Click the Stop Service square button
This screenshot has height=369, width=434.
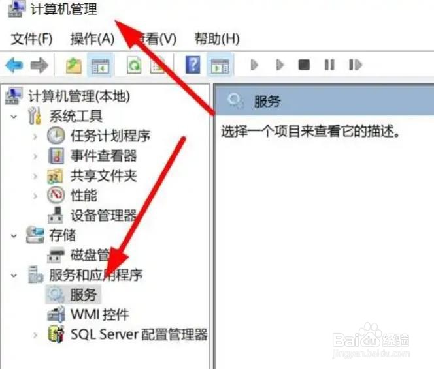coord(304,65)
